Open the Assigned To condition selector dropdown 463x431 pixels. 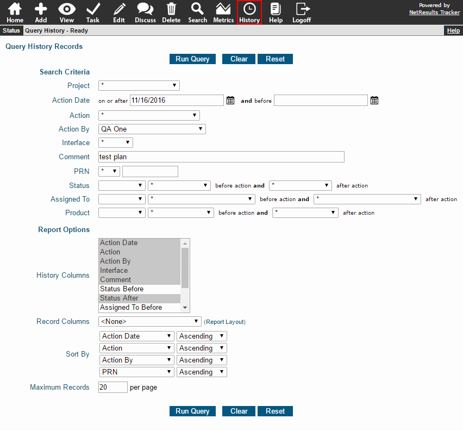(x=122, y=199)
